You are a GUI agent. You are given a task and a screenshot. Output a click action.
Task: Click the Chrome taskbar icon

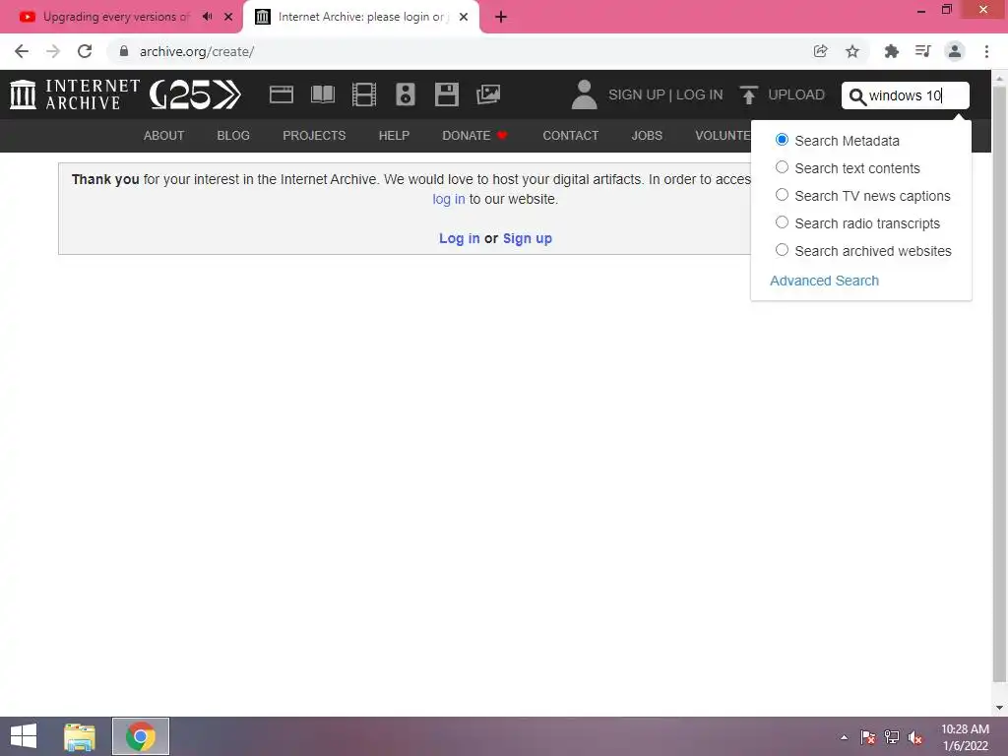pos(141,736)
